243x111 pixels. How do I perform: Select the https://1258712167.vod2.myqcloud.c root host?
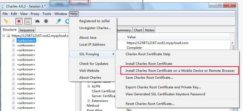click(x=40, y=36)
